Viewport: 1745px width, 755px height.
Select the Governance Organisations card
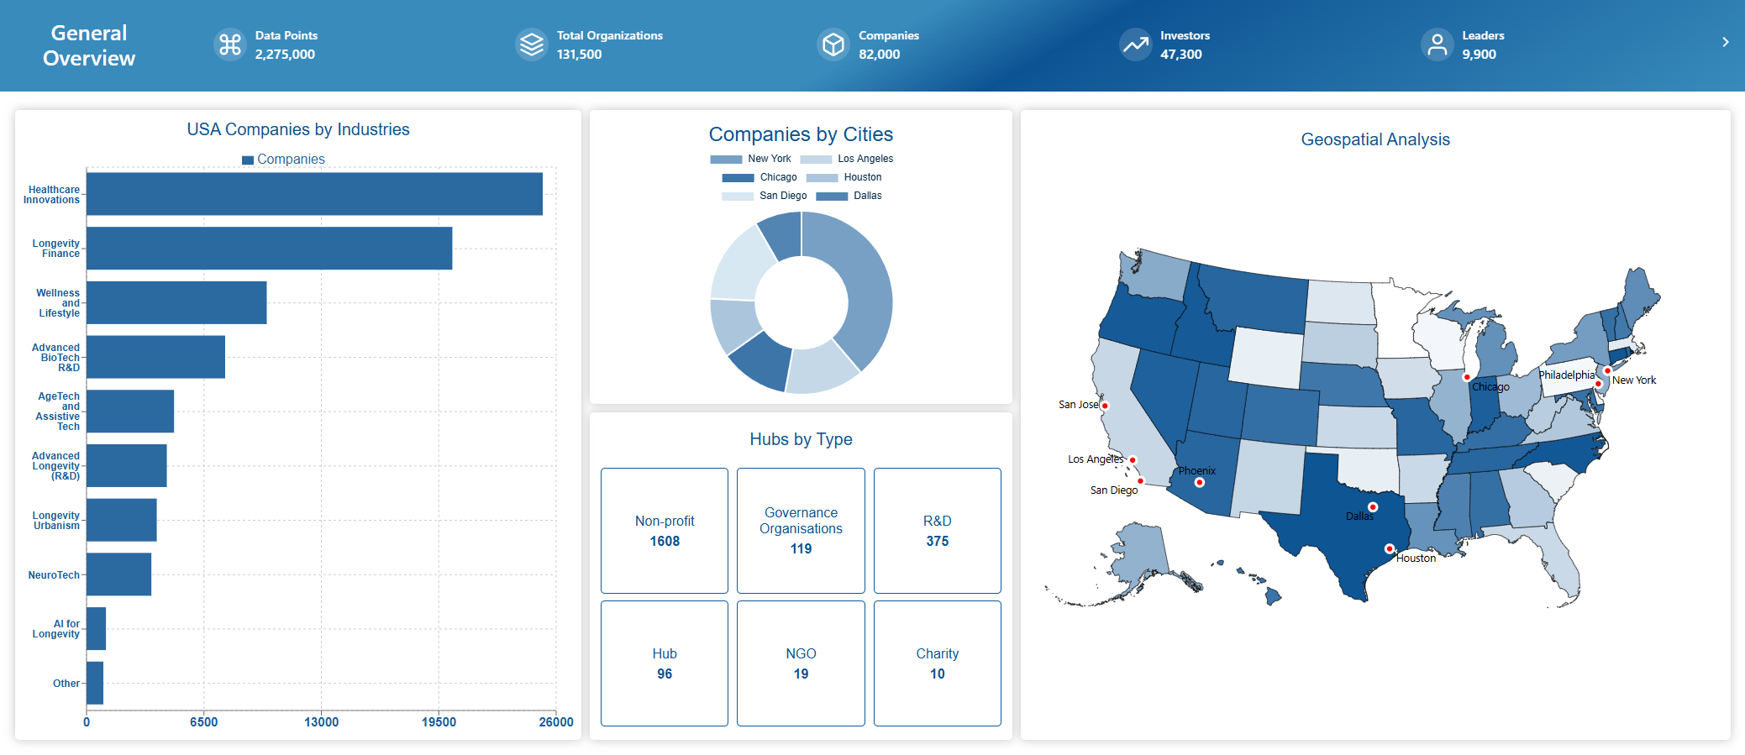click(801, 531)
